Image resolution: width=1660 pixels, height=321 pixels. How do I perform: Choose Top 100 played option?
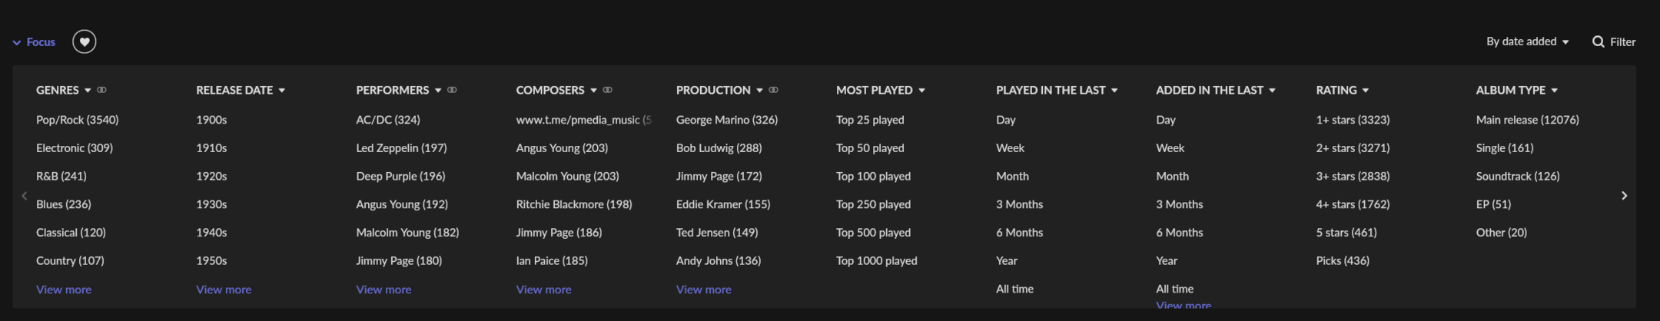point(873,176)
